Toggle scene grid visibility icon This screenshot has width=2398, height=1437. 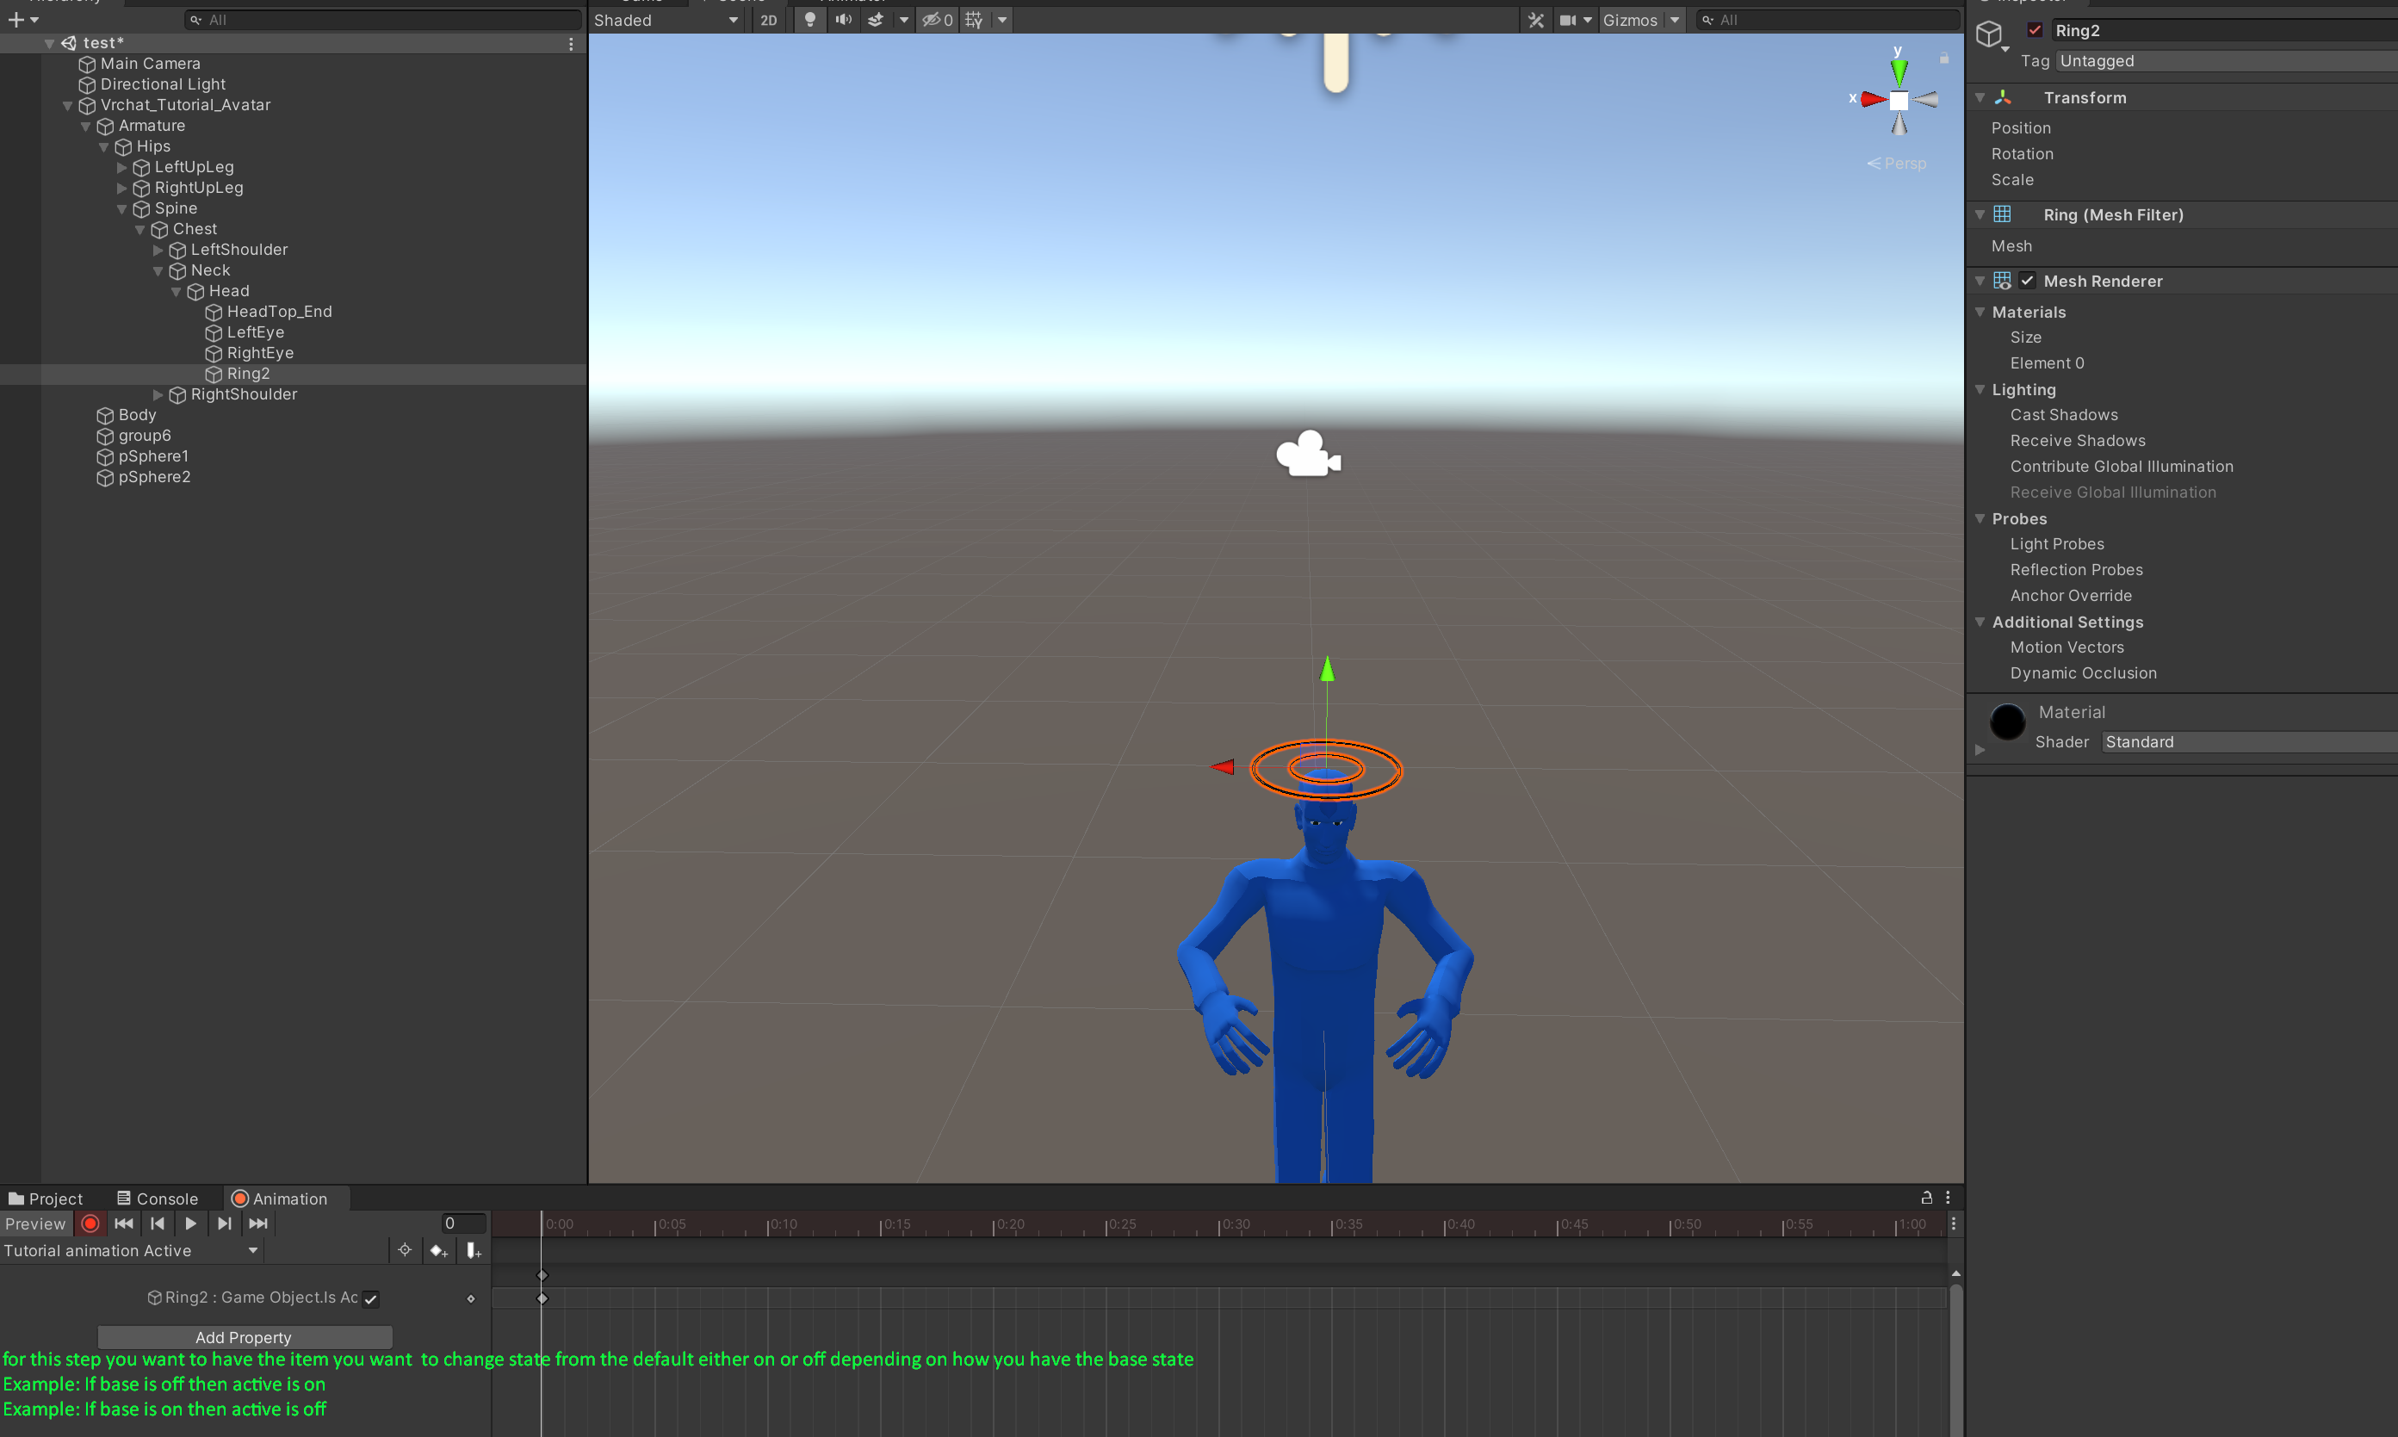[x=974, y=19]
